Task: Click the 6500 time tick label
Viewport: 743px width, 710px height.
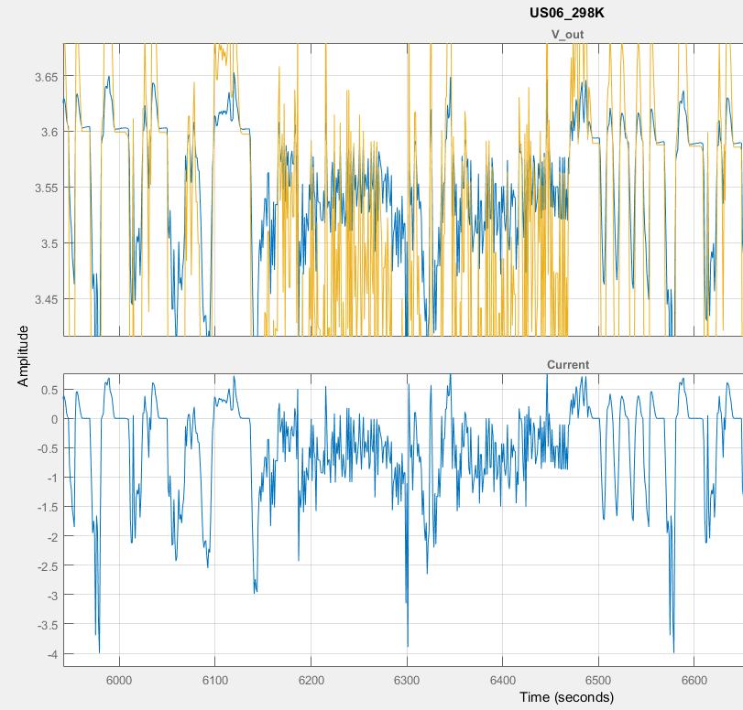Action: (598, 680)
